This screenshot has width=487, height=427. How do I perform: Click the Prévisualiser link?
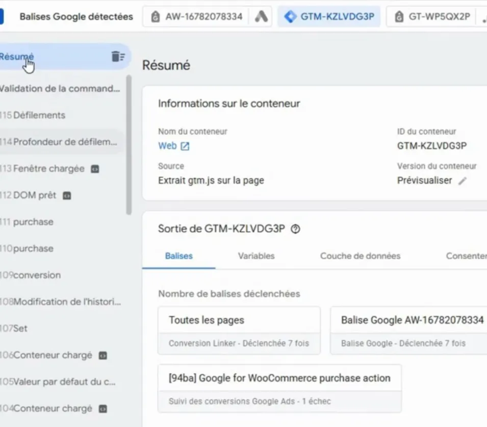click(424, 180)
